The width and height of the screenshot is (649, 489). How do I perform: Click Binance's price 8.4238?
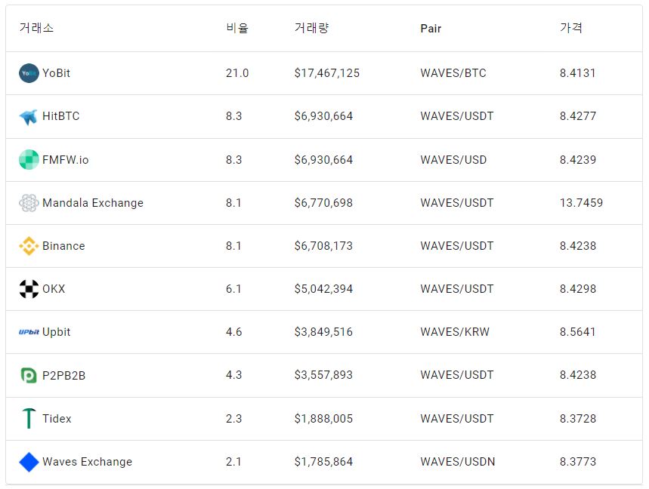click(x=578, y=246)
